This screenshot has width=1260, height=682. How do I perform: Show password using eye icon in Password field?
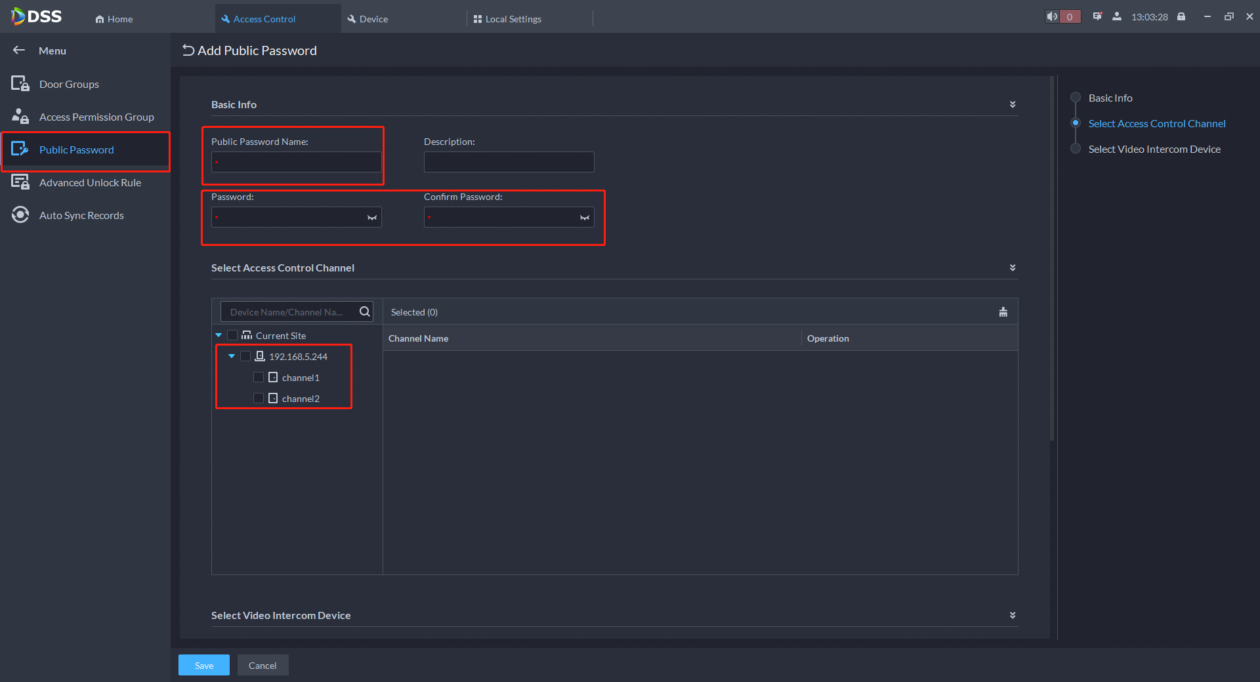pyautogui.click(x=372, y=218)
